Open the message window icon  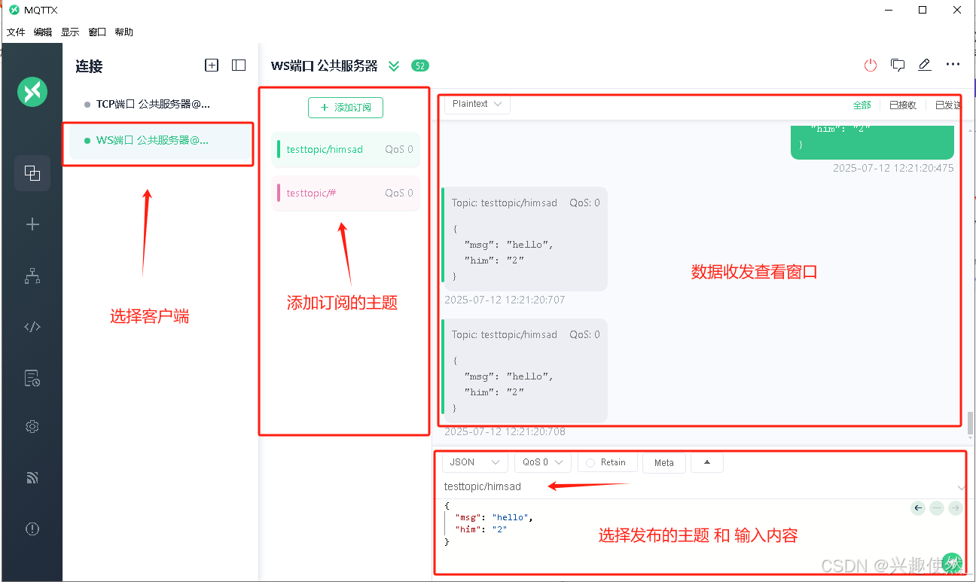898,65
